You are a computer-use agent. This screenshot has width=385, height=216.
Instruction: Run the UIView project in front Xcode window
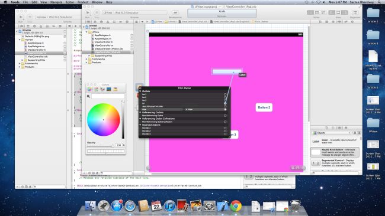click(x=88, y=12)
